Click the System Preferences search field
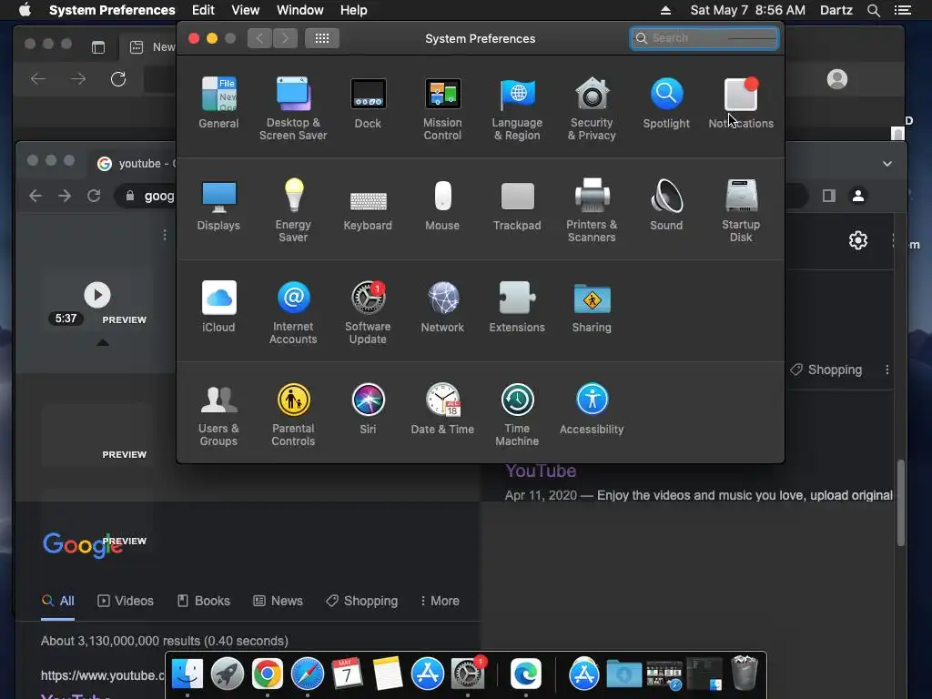The width and height of the screenshot is (932, 699). pos(704,38)
